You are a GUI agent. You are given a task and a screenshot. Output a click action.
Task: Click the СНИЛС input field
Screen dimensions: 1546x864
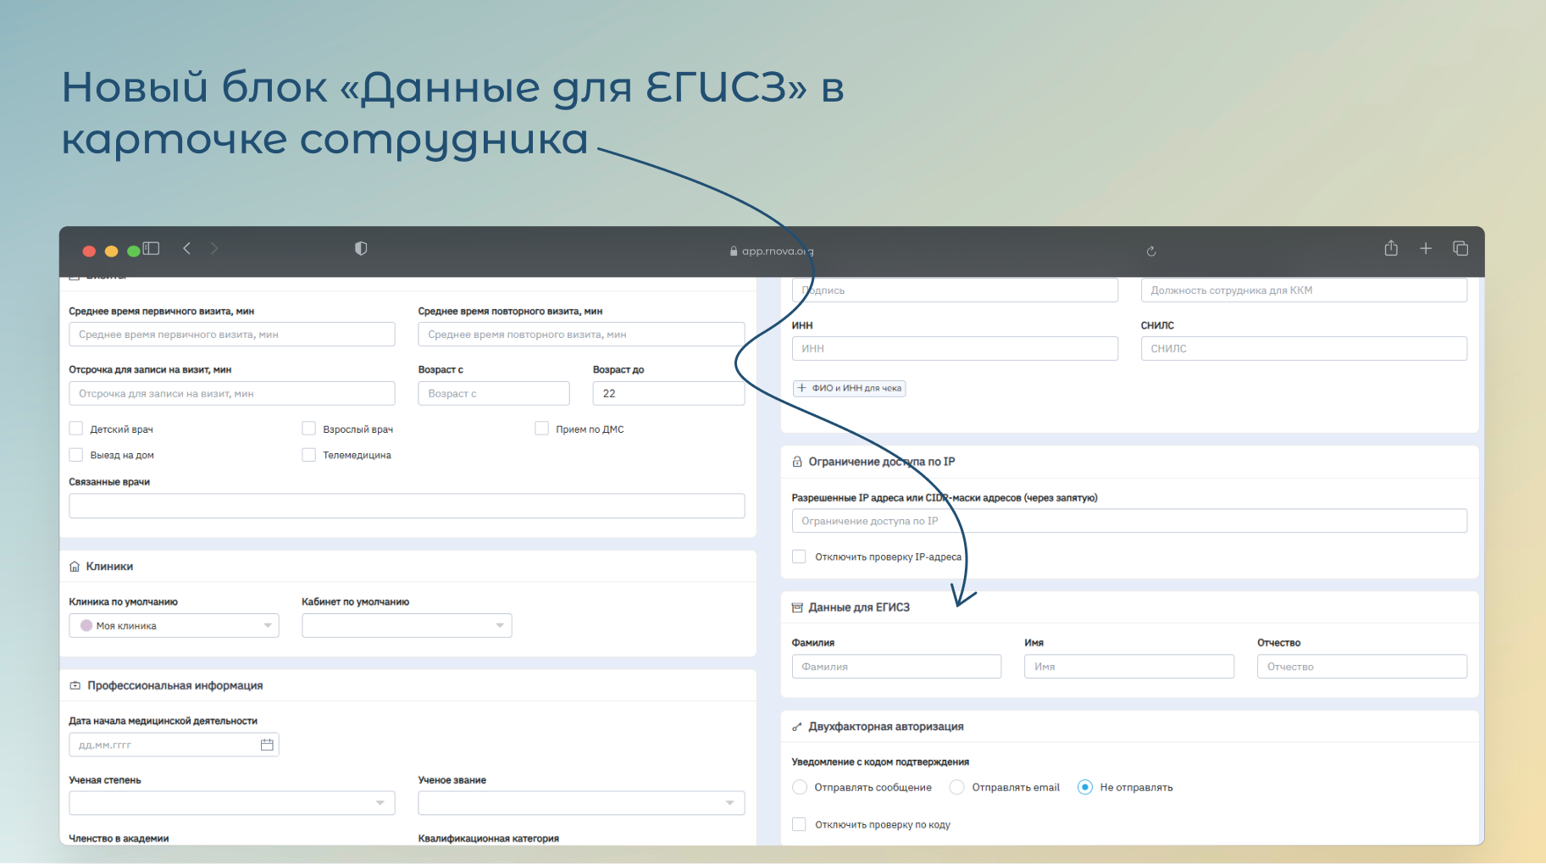[1303, 348]
